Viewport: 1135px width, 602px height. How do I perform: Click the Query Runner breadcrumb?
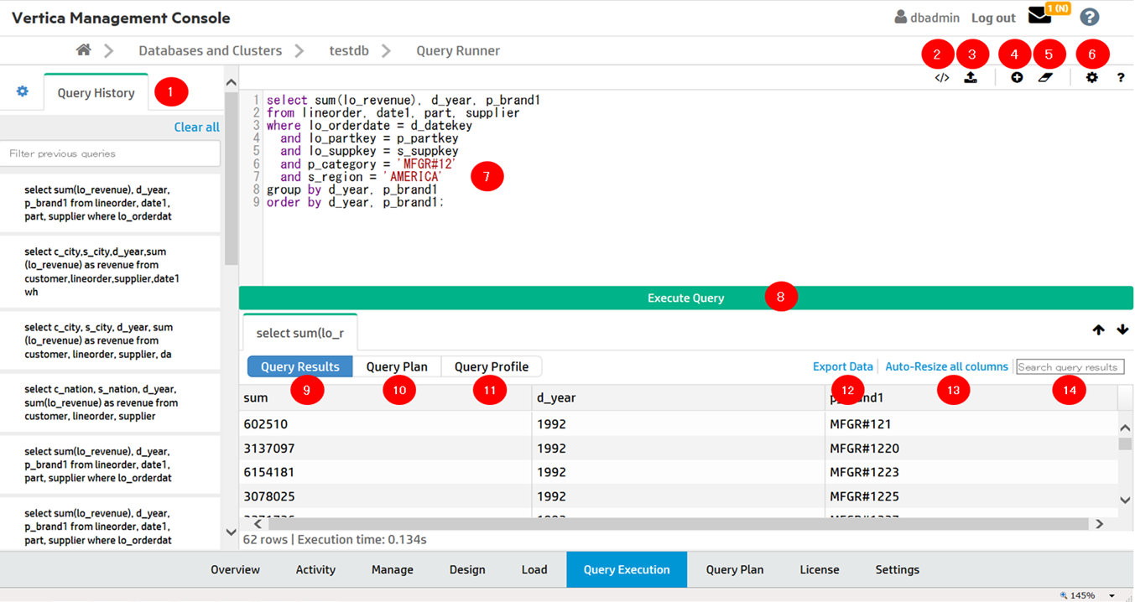pos(458,50)
